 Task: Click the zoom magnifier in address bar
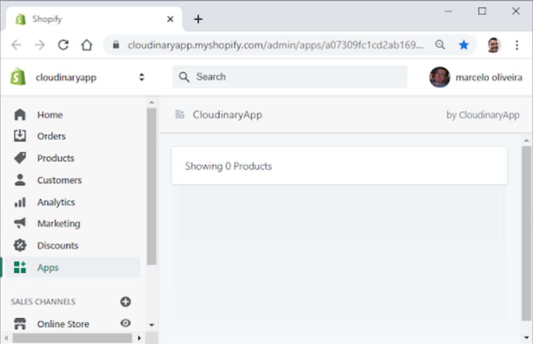(x=440, y=45)
